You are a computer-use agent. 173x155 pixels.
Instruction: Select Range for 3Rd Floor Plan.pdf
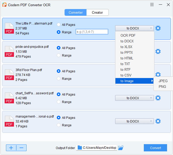pyautogui.click(x=59, y=79)
